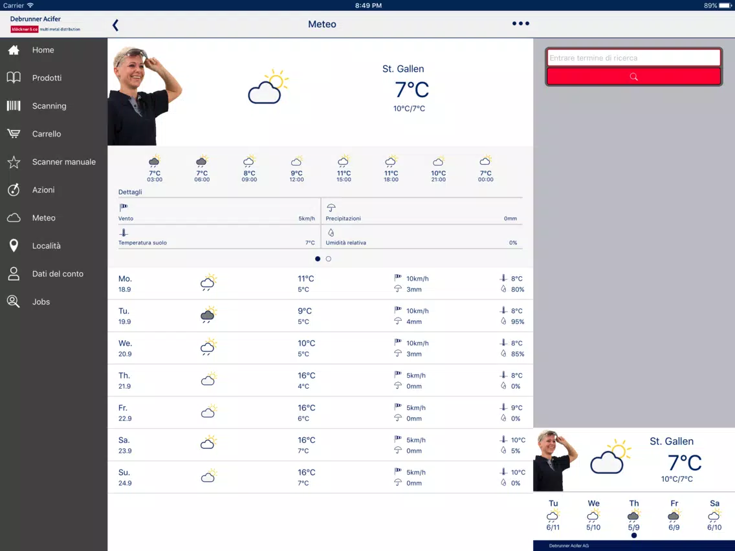
Task: Select the Scanning barcode icon
Action: click(14, 106)
